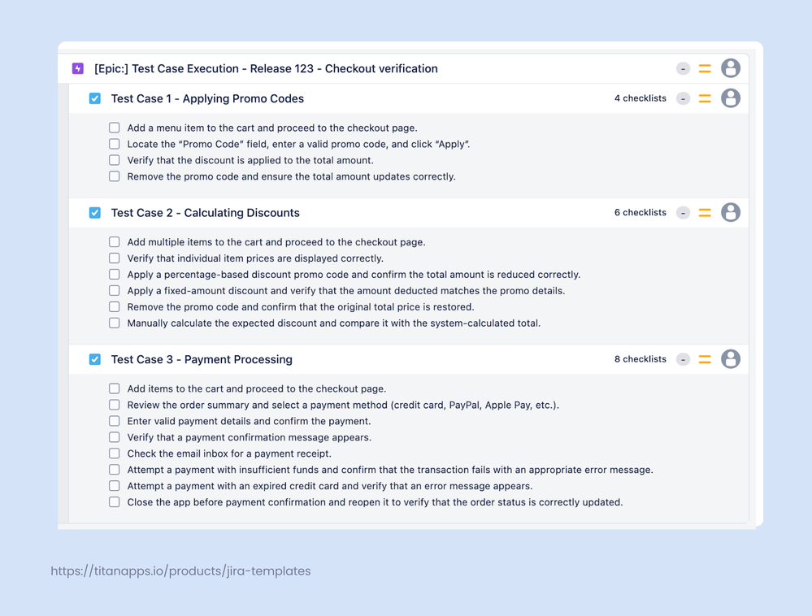The image size is (812, 616).
Task: Open the titanapps.io jira-templates URL
Action: tap(180, 571)
